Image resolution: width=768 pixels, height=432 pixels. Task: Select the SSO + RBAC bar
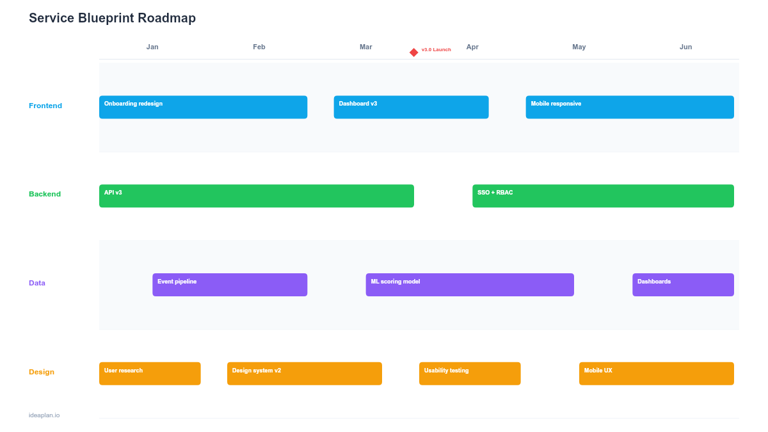[x=602, y=196]
